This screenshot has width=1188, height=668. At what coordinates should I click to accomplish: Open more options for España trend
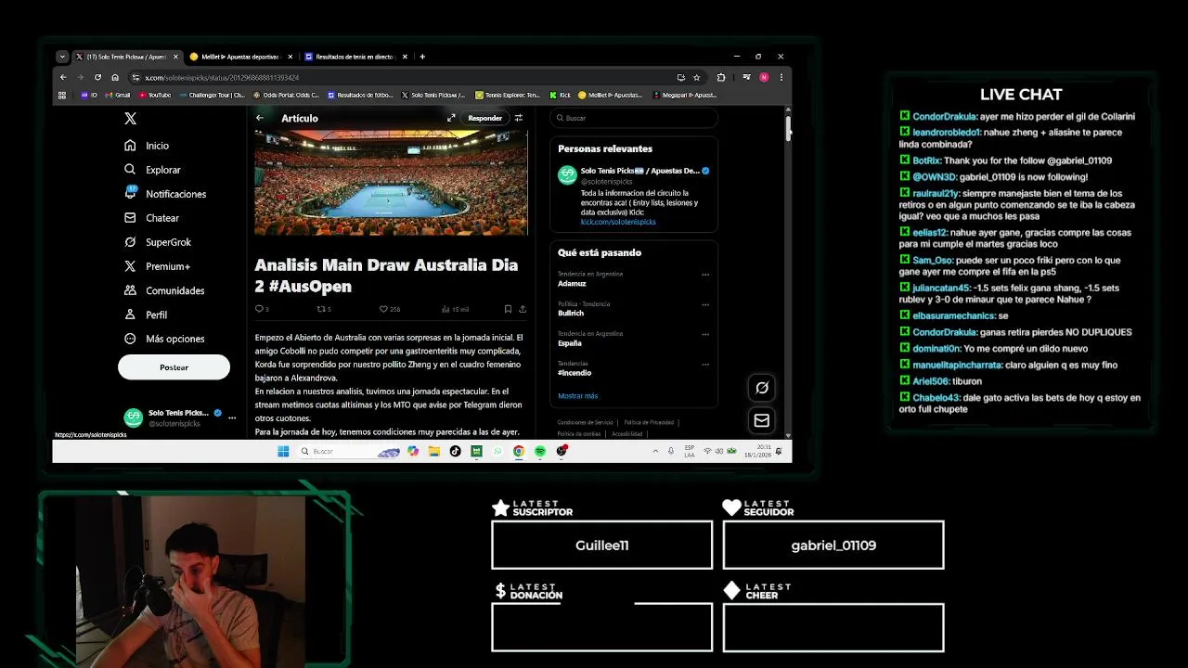(705, 334)
